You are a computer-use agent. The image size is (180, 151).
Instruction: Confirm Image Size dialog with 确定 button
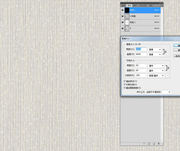click(x=177, y=46)
